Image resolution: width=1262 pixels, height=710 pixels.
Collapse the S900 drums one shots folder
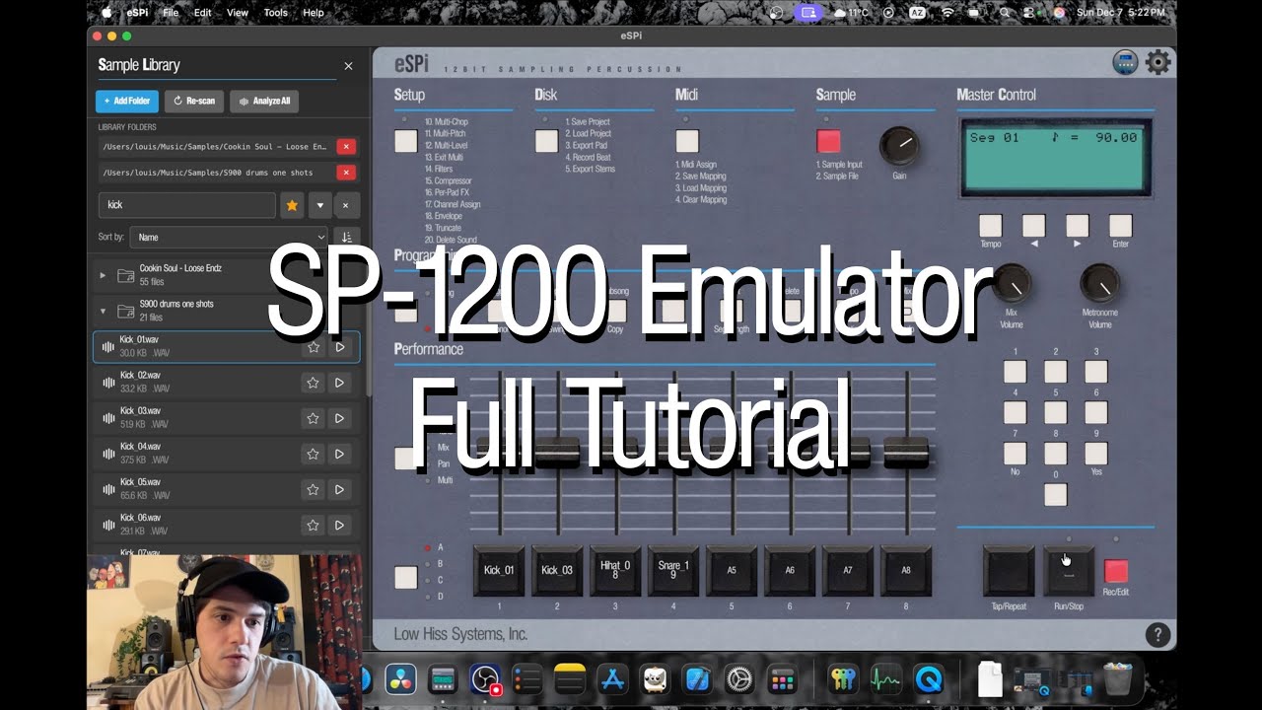click(x=103, y=311)
